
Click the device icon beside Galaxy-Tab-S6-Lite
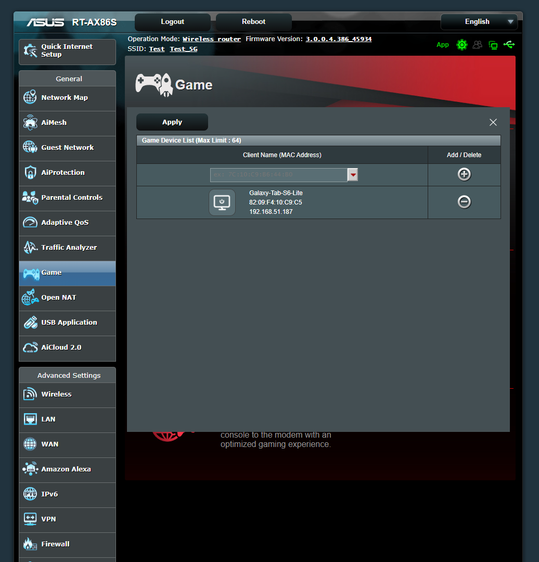point(222,202)
